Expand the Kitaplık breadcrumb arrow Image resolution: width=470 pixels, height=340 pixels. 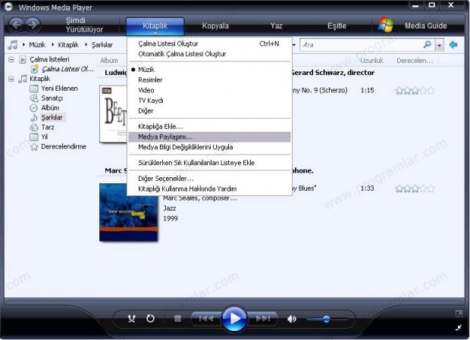pos(53,45)
